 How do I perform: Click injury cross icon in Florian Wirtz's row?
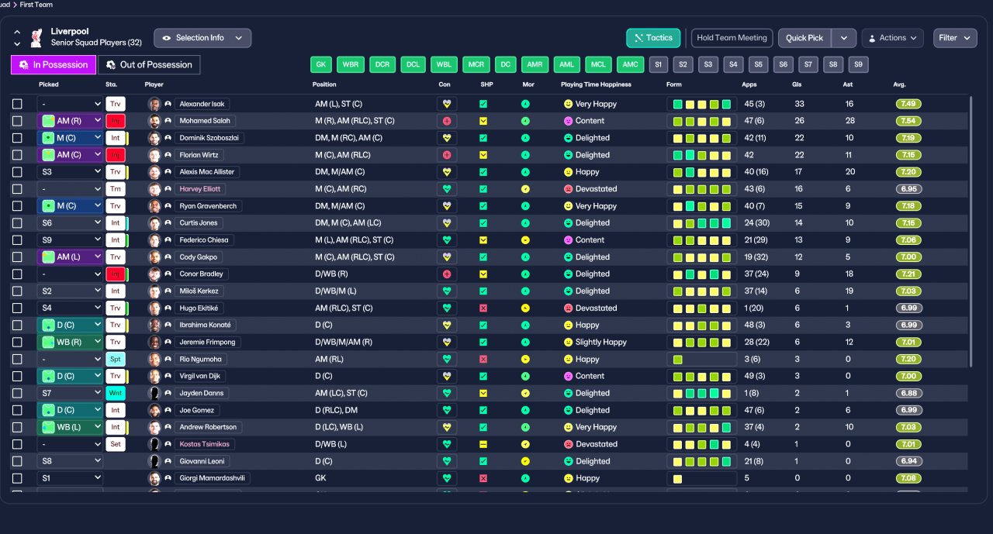point(447,155)
